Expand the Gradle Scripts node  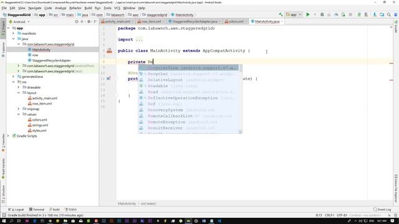(x=8, y=136)
